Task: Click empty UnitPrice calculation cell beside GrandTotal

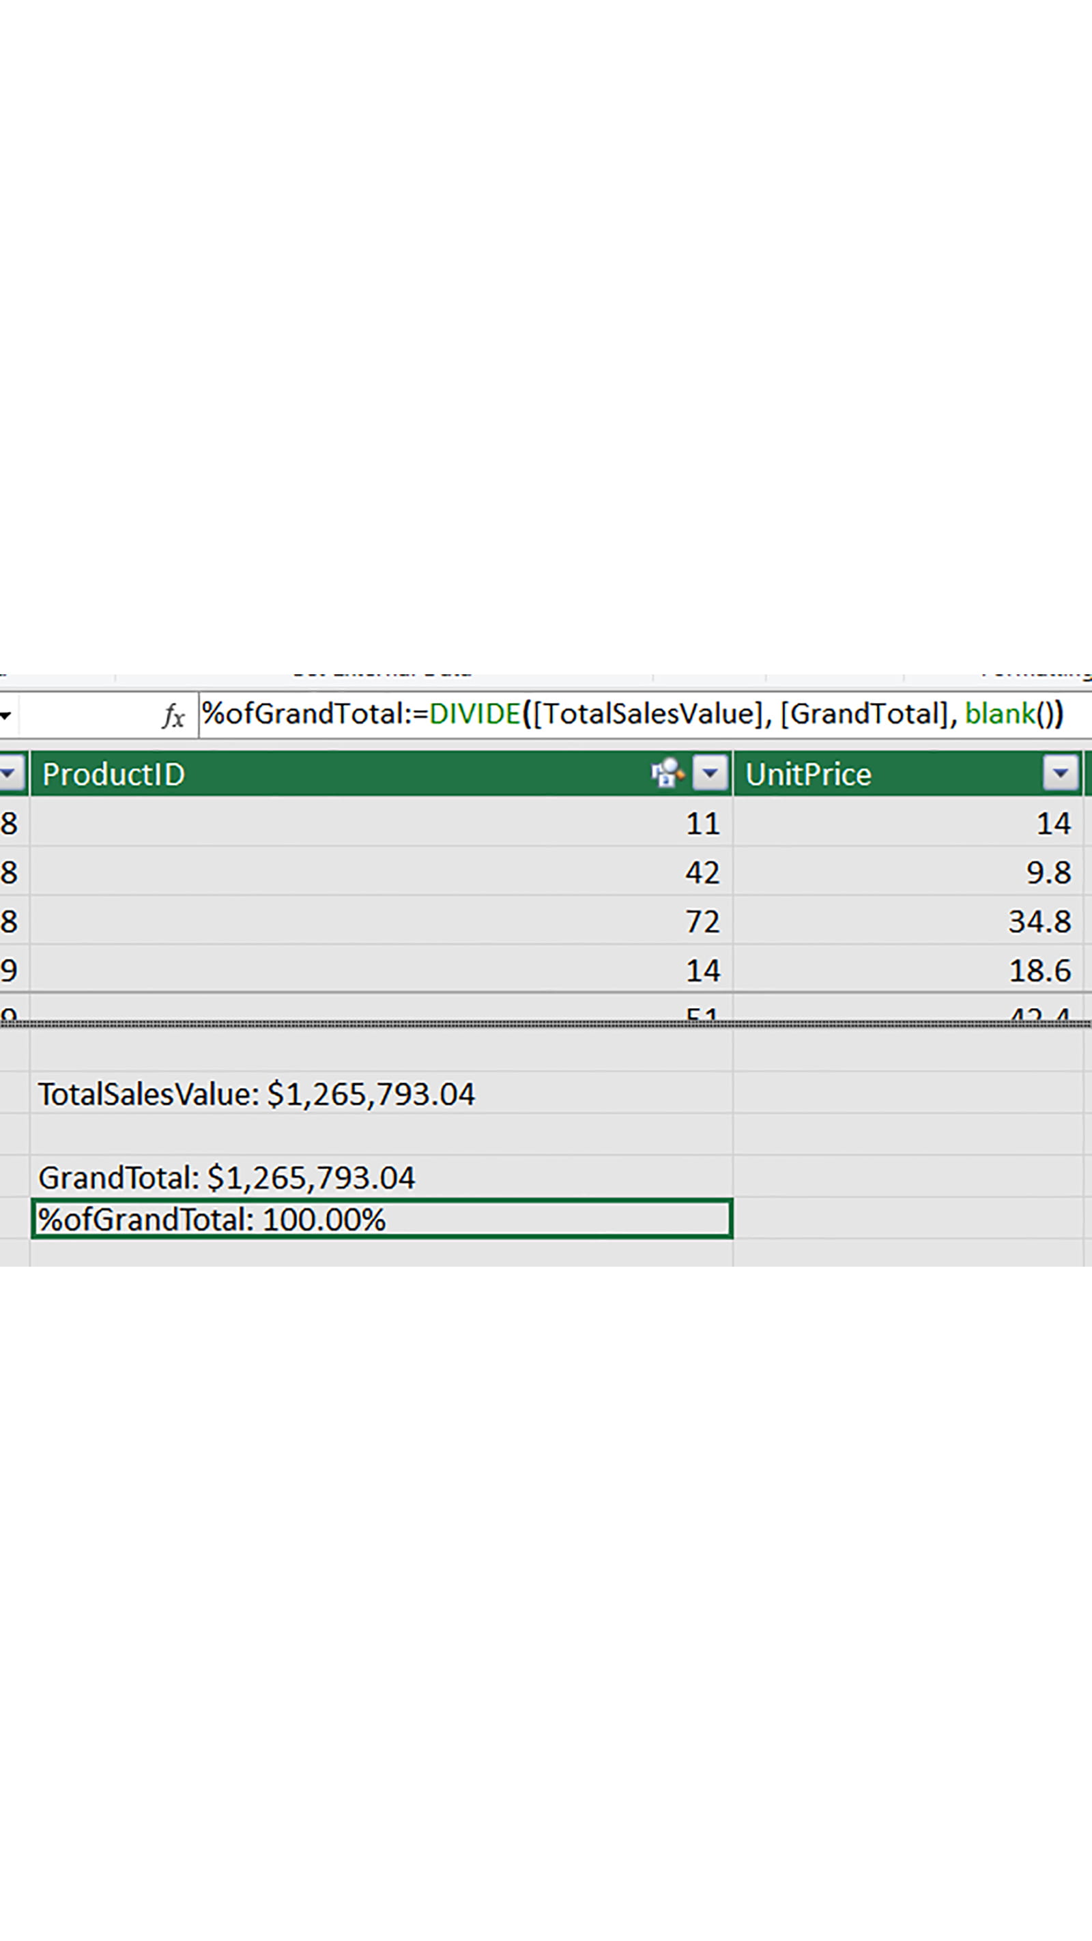Action: pyautogui.click(x=908, y=1177)
